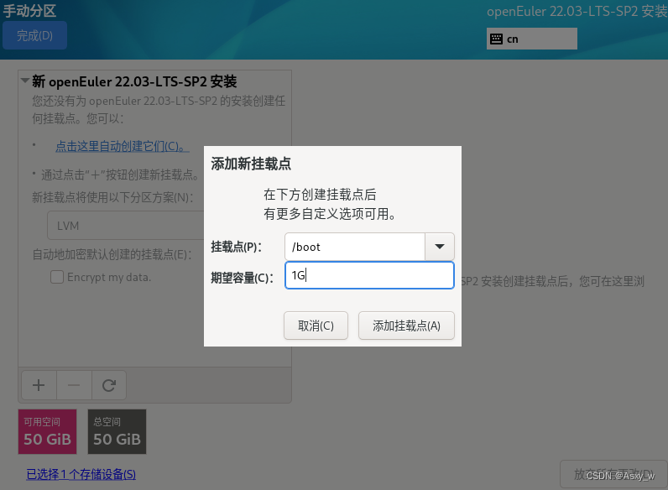Click the link to auto-create mount points

123,146
